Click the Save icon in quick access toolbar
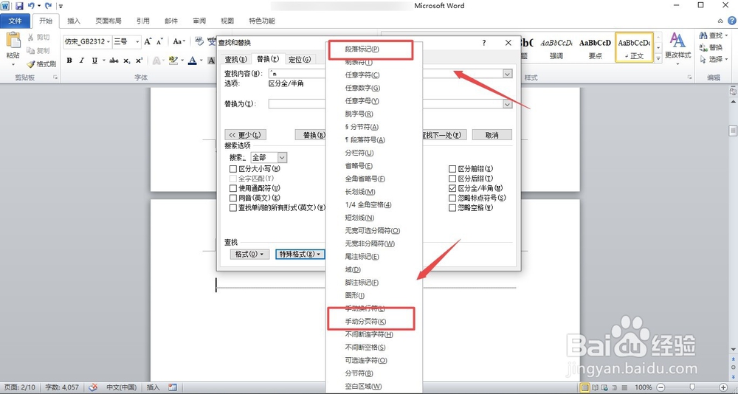The width and height of the screenshot is (738, 394). click(19, 6)
